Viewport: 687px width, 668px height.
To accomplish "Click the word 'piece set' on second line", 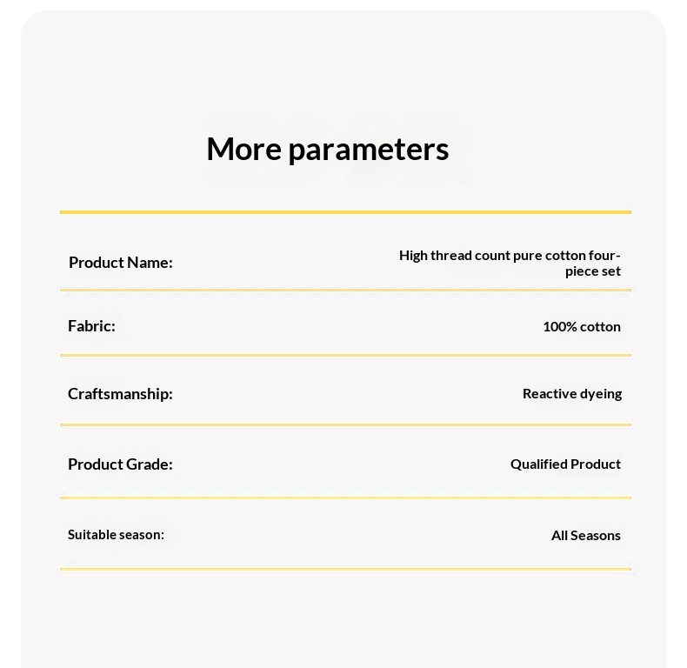I will pos(593,271).
